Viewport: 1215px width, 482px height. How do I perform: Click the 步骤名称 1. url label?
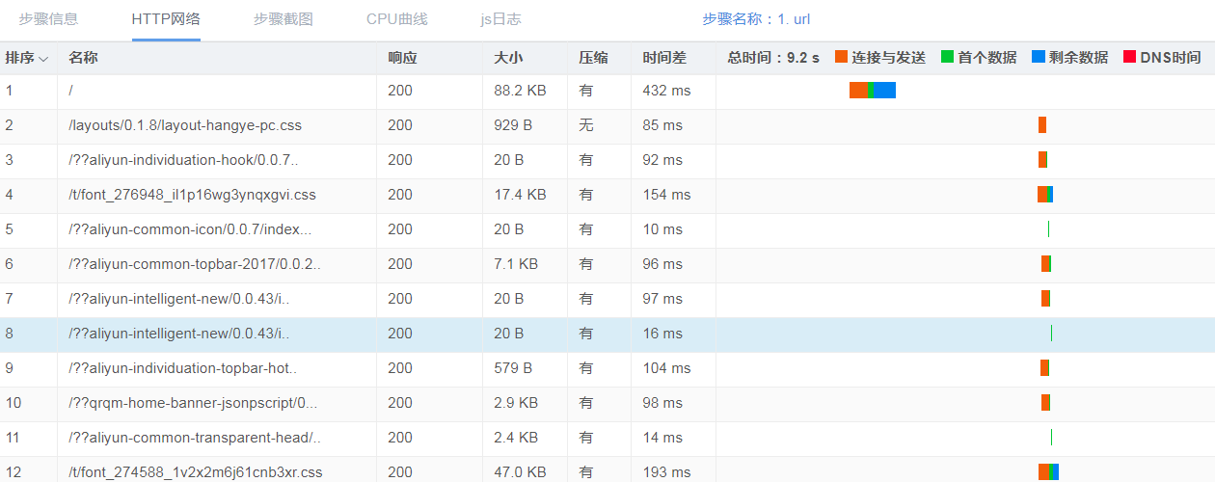click(x=756, y=19)
